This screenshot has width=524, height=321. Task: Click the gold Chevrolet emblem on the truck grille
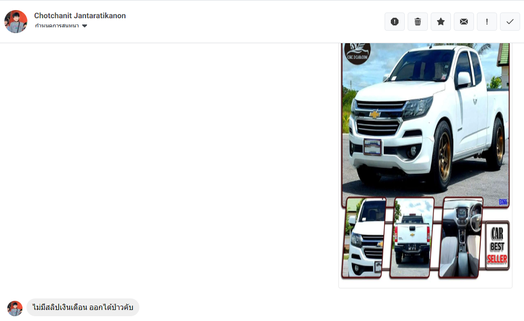tap(374, 114)
